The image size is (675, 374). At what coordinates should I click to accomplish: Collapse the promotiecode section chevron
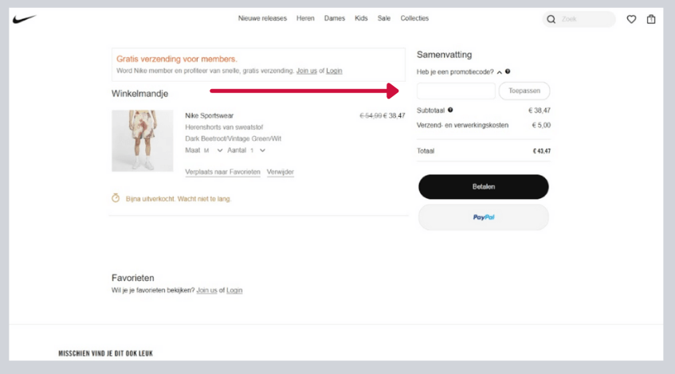click(x=499, y=72)
